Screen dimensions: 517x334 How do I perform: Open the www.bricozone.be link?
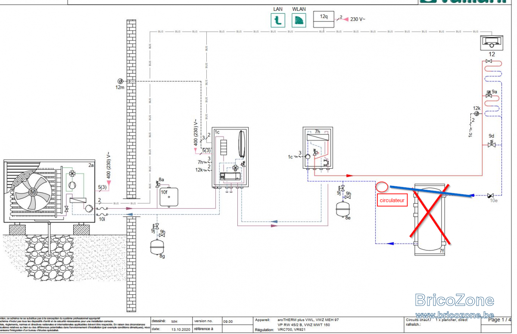pyautogui.click(x=455, y=315)
